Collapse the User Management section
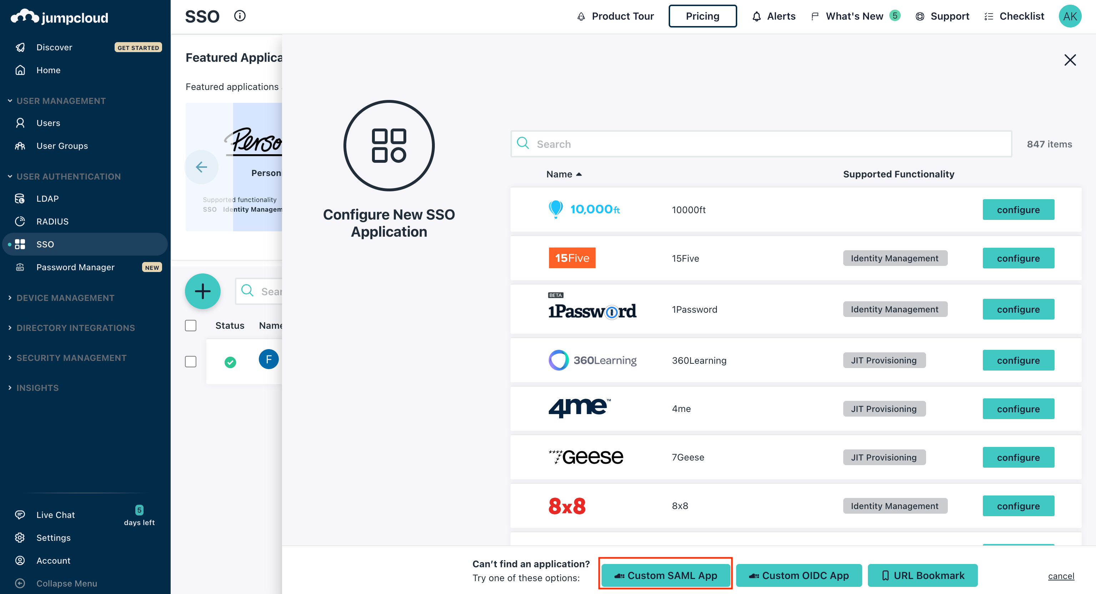Image resolution: width=1096 pixels, height=594 pixels. click(x=61, y=101)
